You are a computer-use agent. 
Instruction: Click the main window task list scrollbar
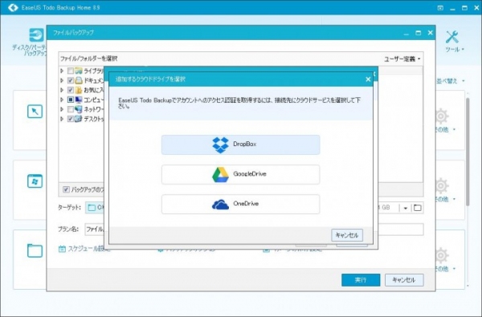click(468, 152)
